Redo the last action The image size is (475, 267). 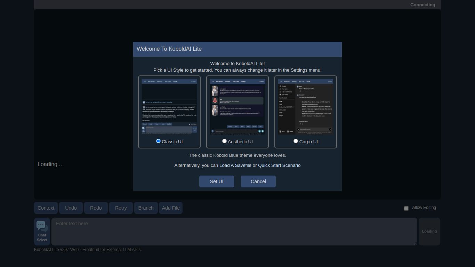point(96,208)
